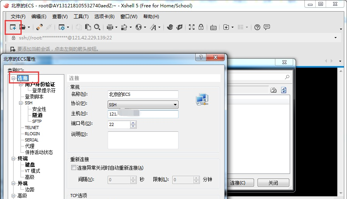Click the new tab plus icon

coord(226,27)
